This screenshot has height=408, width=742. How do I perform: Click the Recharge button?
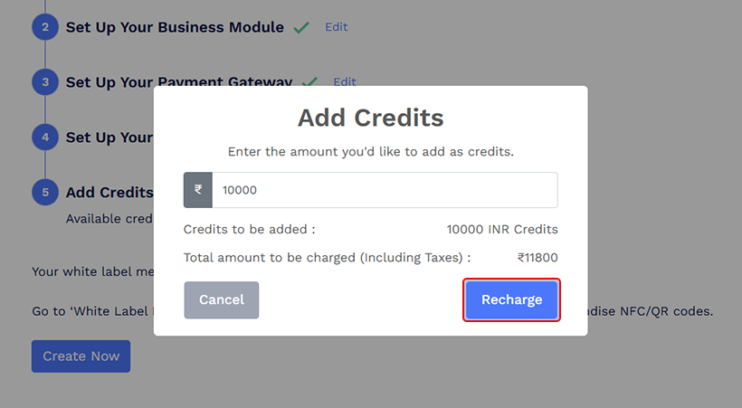511,299
